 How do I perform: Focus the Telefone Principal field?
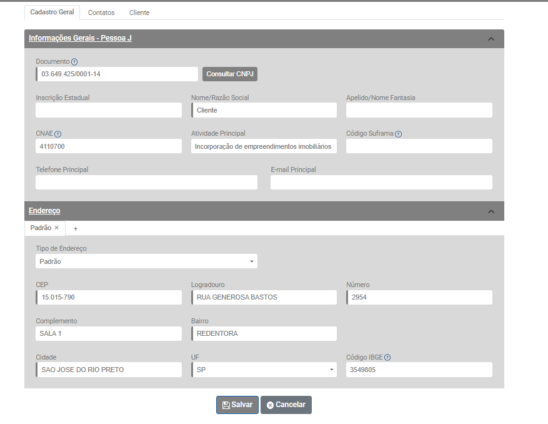point(146,182)
